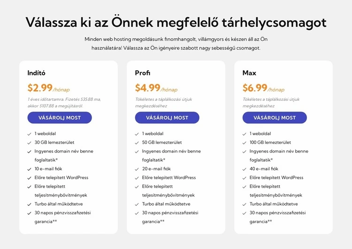Click the main heading Válassza ki az Önnek
This screenshot has width=352, height=249.
176,23
